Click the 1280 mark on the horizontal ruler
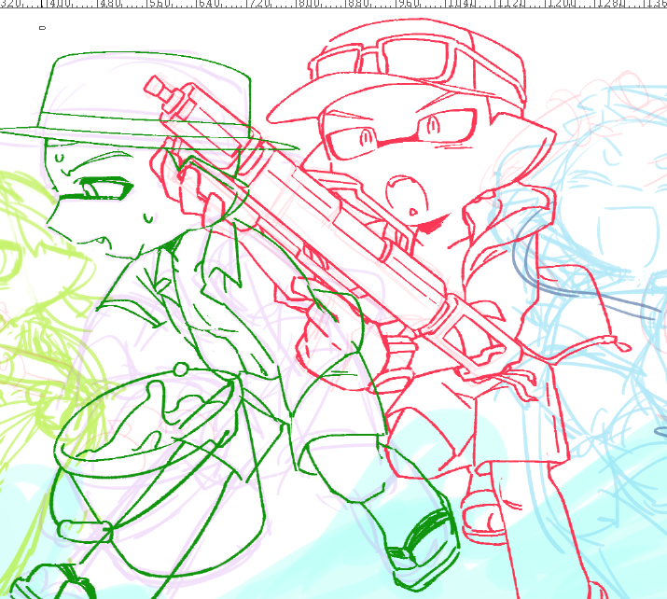The height and width of the screenshot is (599, 667). coord(609,4)
